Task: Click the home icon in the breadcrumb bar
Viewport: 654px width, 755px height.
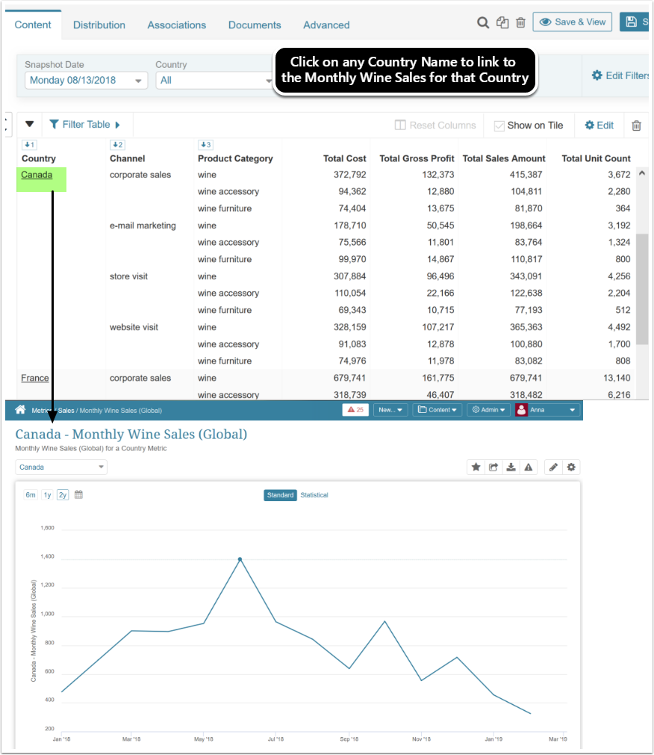Action: (x=20, y=410)
